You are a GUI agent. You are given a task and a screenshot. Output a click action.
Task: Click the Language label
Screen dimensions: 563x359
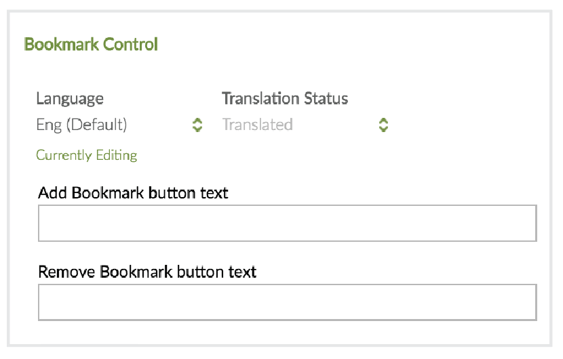click(70, 98)
